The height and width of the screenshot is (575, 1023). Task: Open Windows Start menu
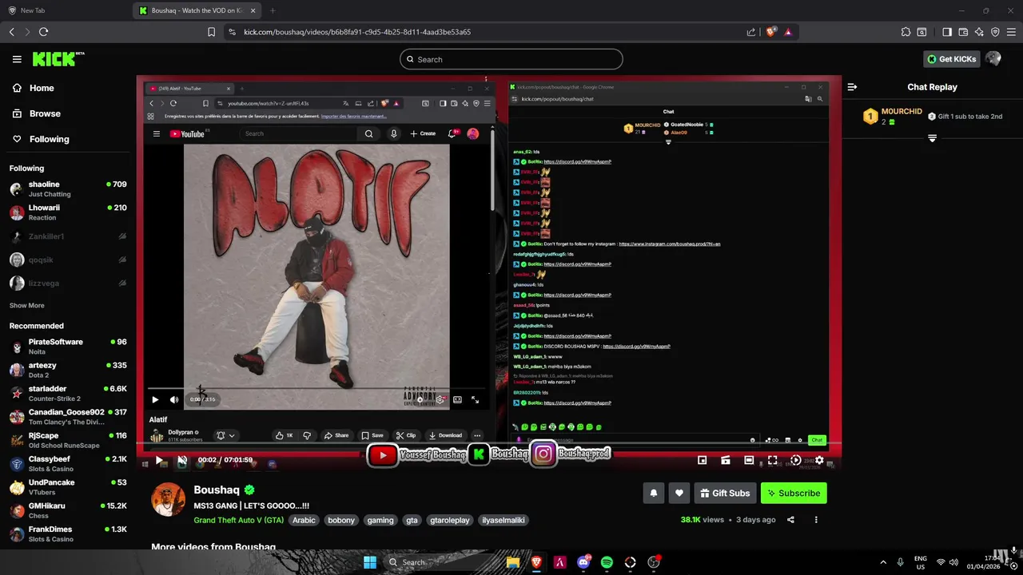370,562
